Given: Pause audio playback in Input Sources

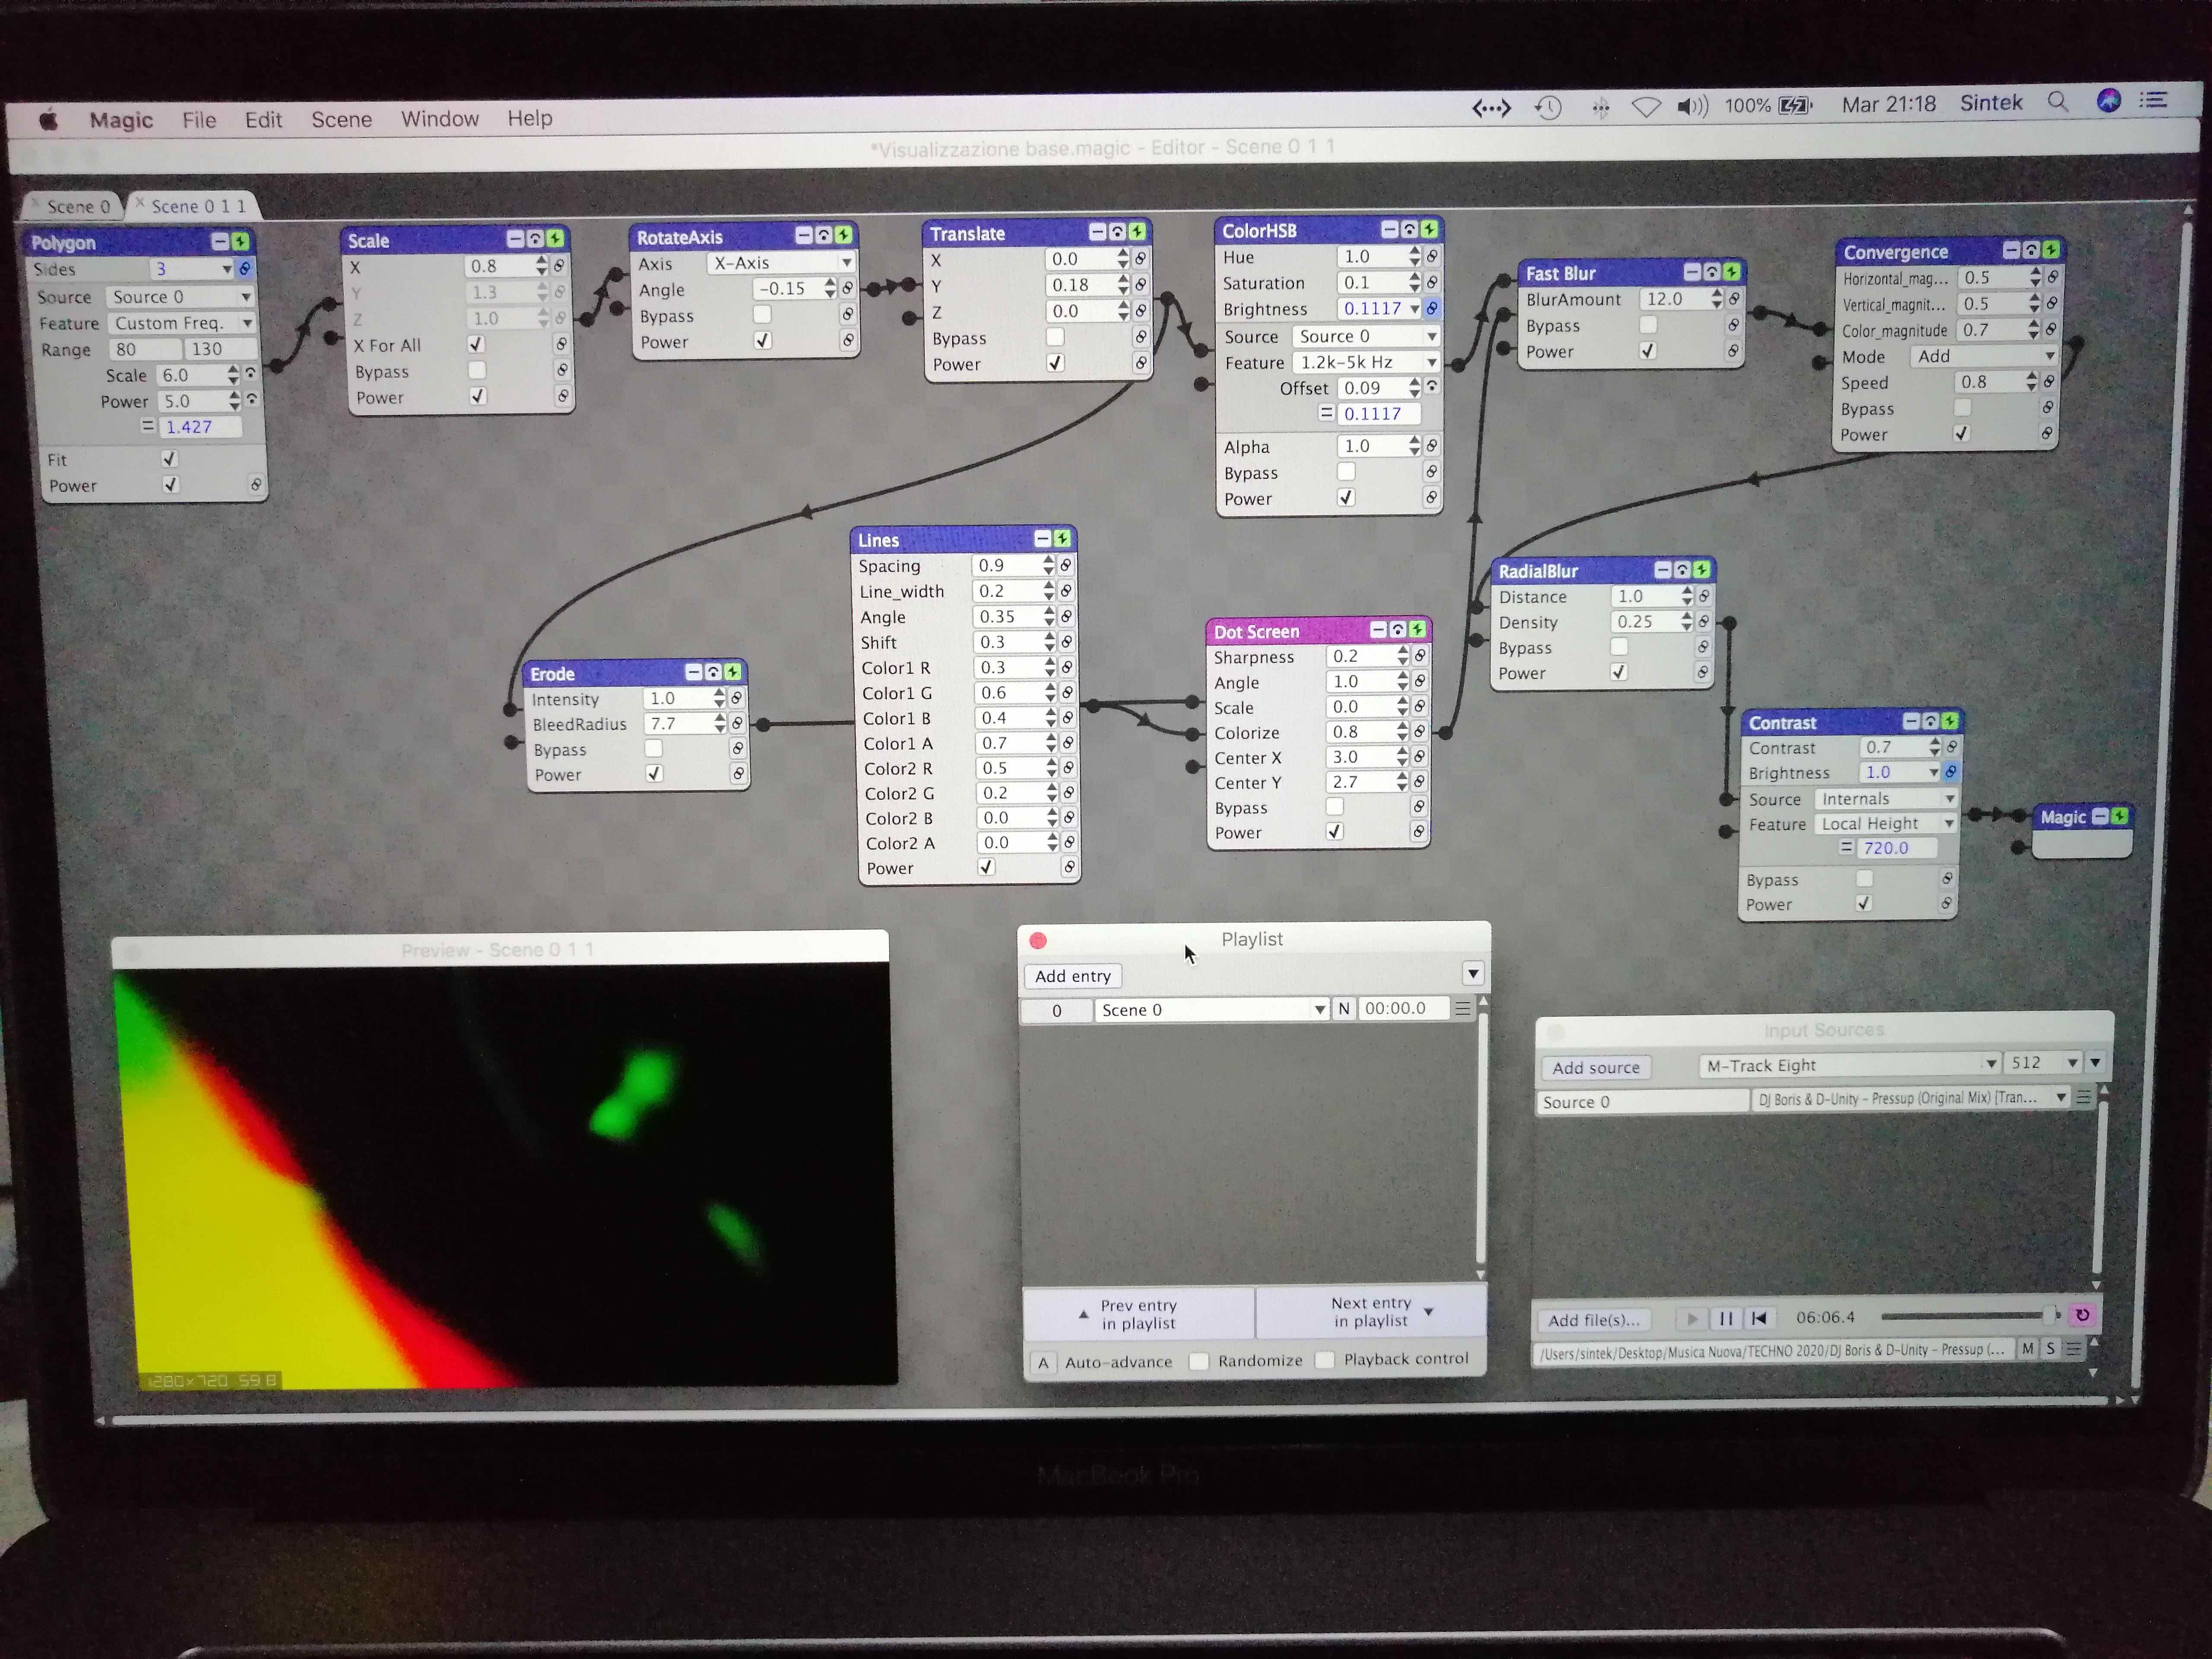Looking at the screenshot, I should click(1725, 1318).
